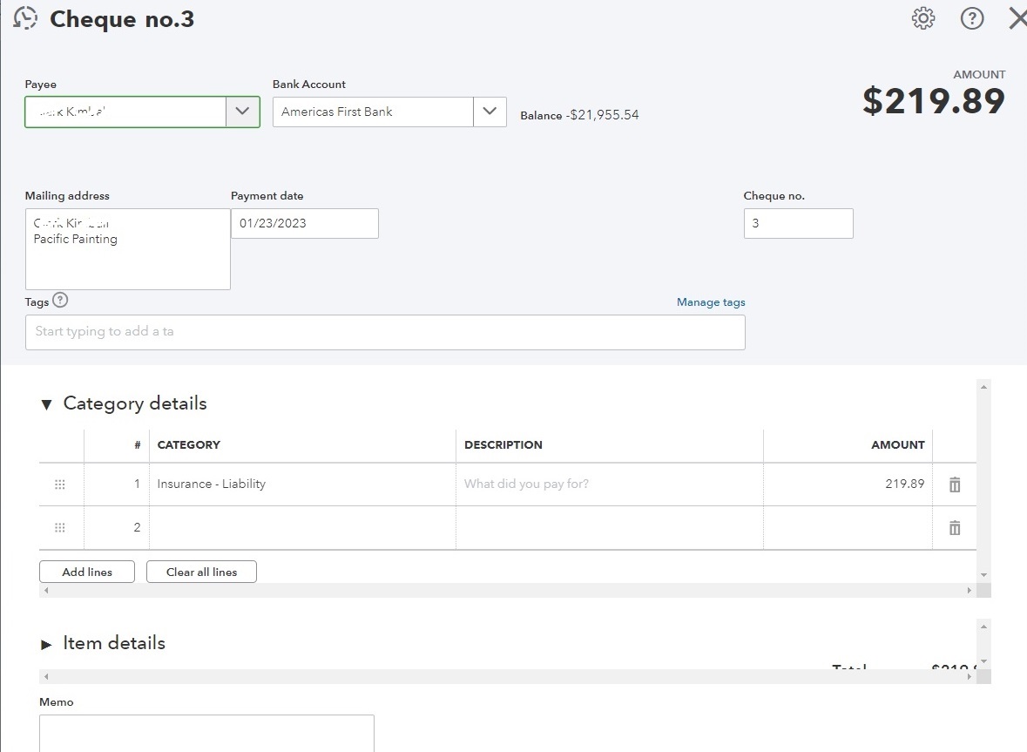
Task: Click the Payment date field
Action: coord(304,223)
